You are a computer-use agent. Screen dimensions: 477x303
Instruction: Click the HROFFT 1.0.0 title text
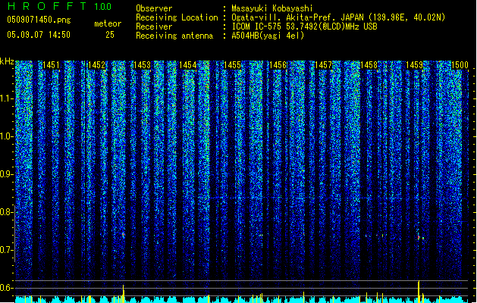pyautogui.click(x=60, y=6)
